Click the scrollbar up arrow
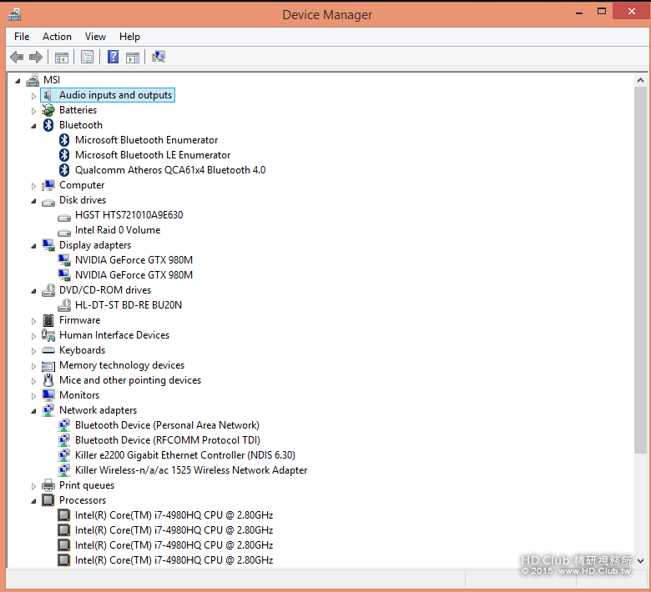This screenshot has width=651, height=592. (640, 80)
